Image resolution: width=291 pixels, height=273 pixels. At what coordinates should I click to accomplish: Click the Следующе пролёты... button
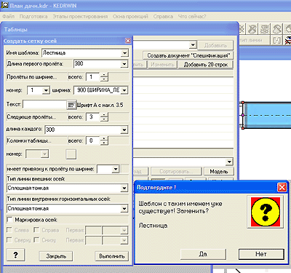36,117
